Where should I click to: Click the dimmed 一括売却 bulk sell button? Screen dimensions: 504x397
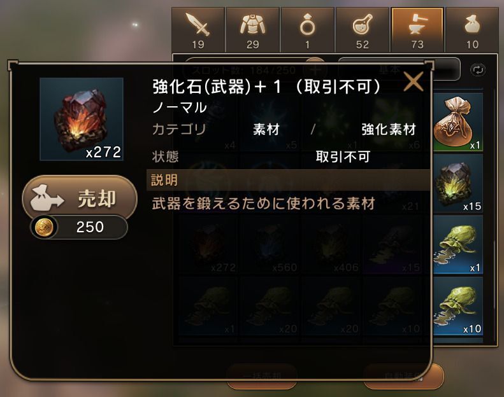coord(261,376)
